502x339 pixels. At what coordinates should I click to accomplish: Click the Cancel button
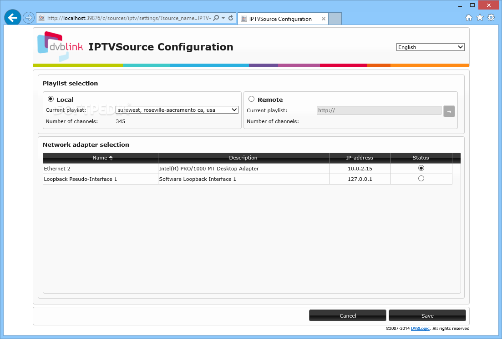tap(348, 316)
